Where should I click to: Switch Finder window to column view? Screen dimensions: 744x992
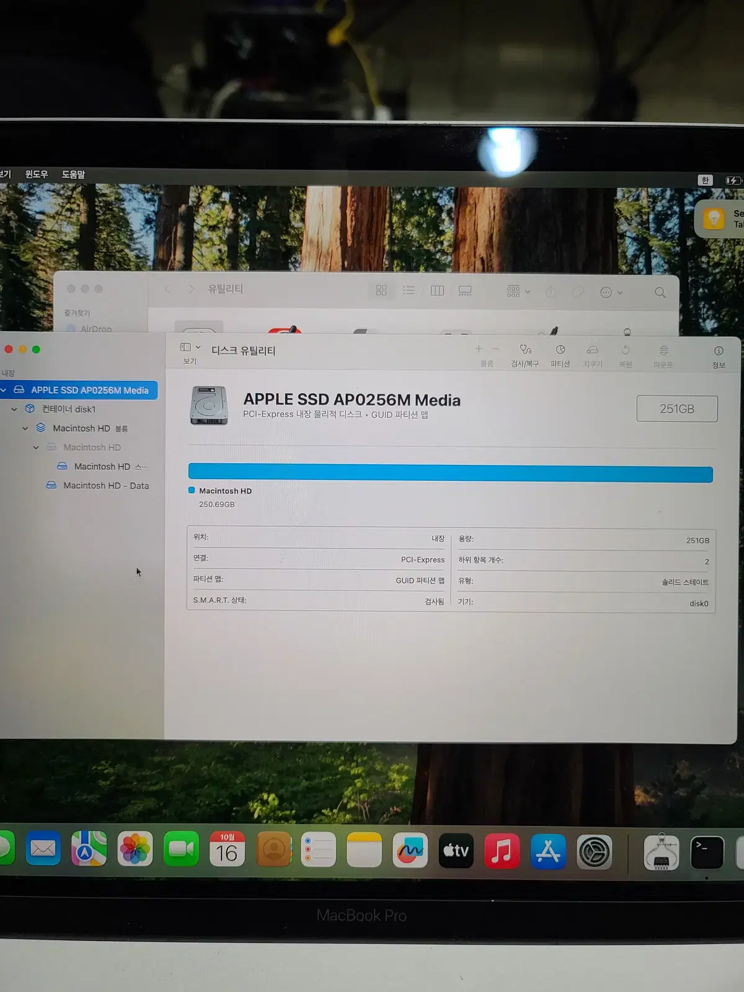click(437, 291)
